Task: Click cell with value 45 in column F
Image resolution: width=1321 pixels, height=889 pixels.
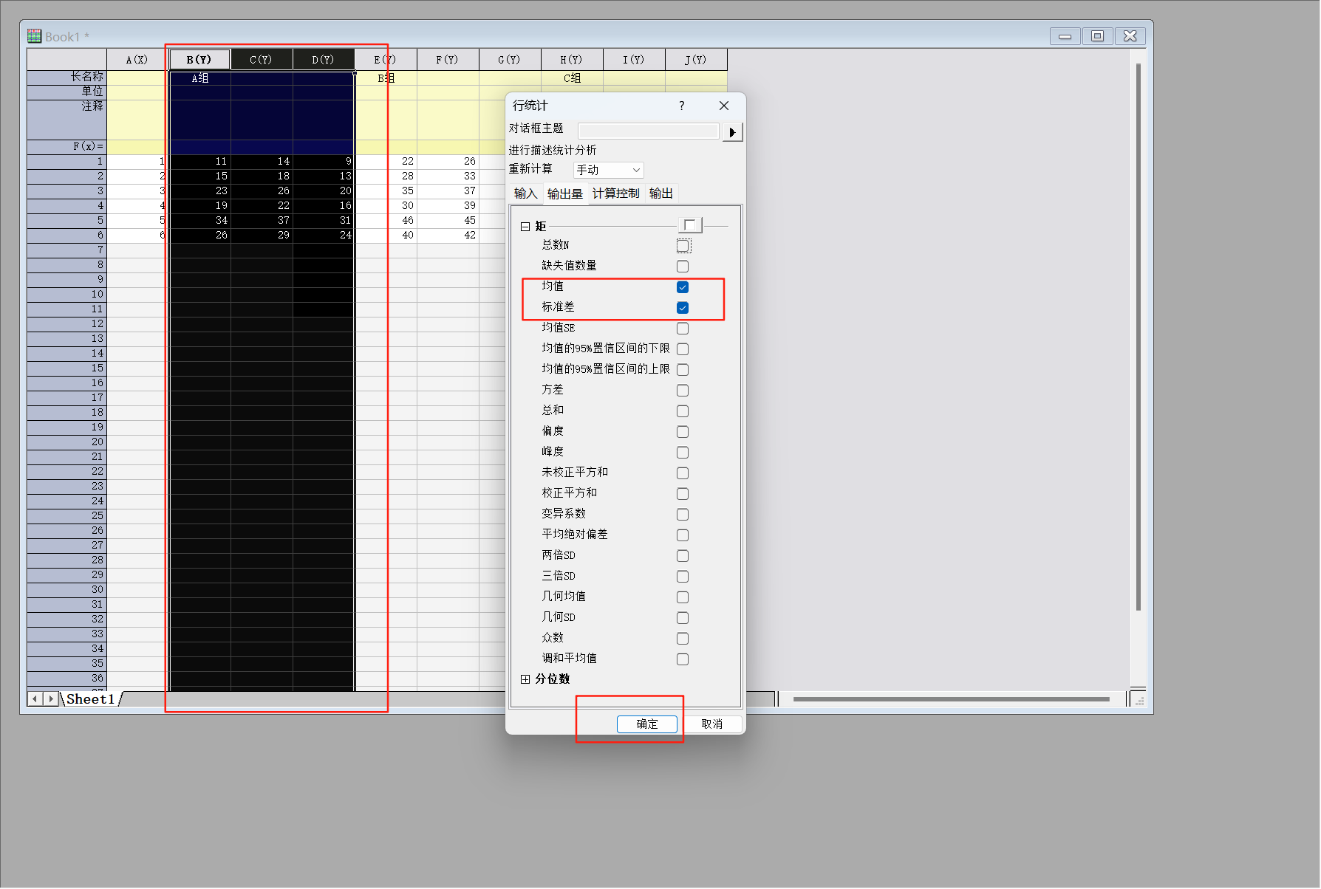Action: tap(448, 221)
